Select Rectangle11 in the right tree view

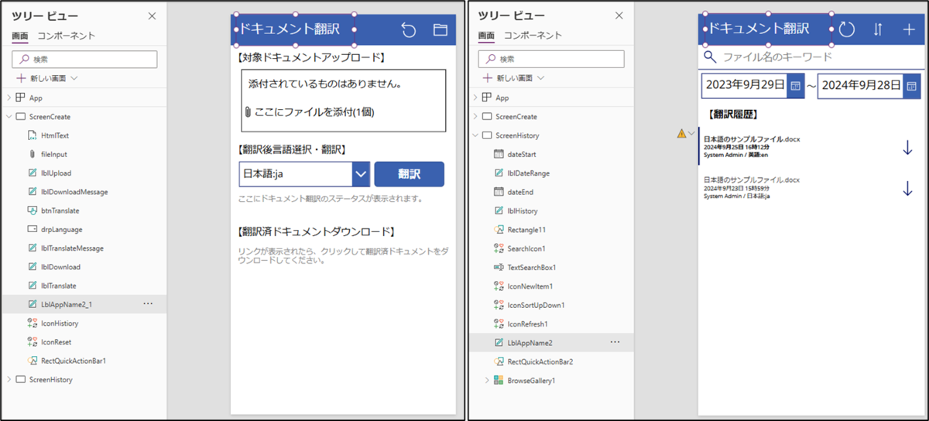(x=526, y=230)
